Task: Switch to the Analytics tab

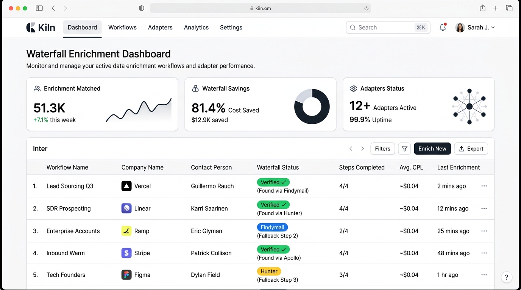Action: click(x=196, y=28)
